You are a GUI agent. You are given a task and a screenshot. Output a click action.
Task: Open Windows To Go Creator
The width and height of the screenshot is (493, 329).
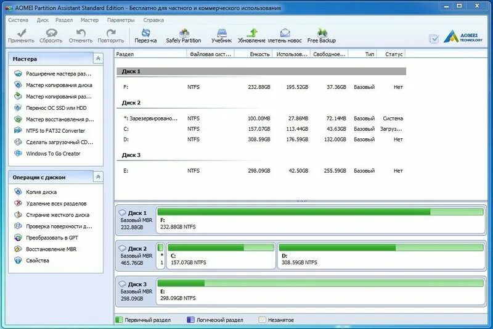[54, 153]
